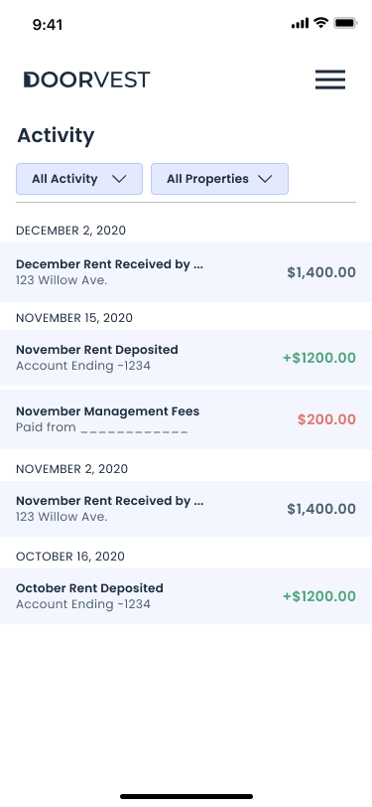
Task: Open December Rent Received entry
Action: (x=186, y=271)
